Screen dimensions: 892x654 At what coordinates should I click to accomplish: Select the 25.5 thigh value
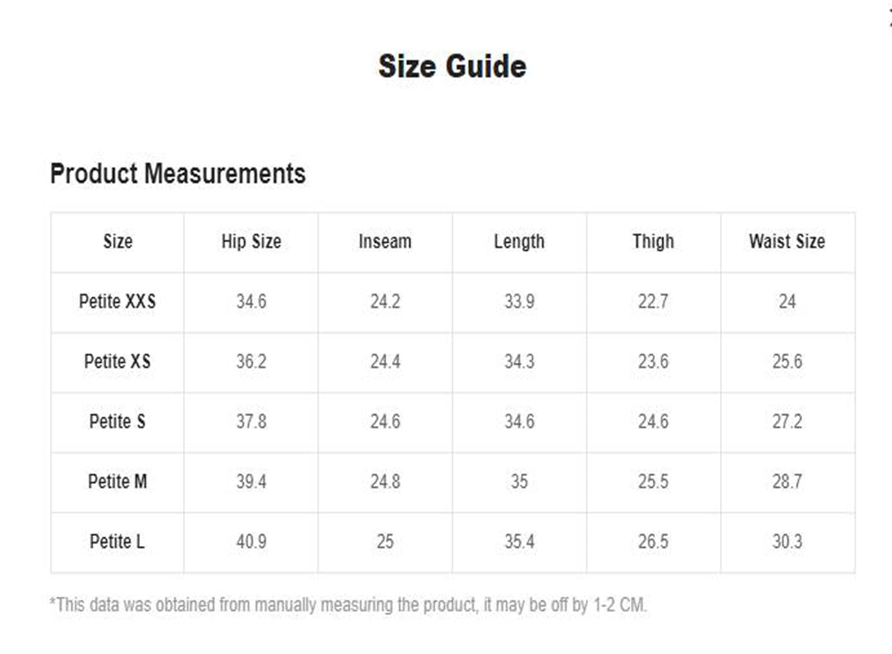click(653, 482)
